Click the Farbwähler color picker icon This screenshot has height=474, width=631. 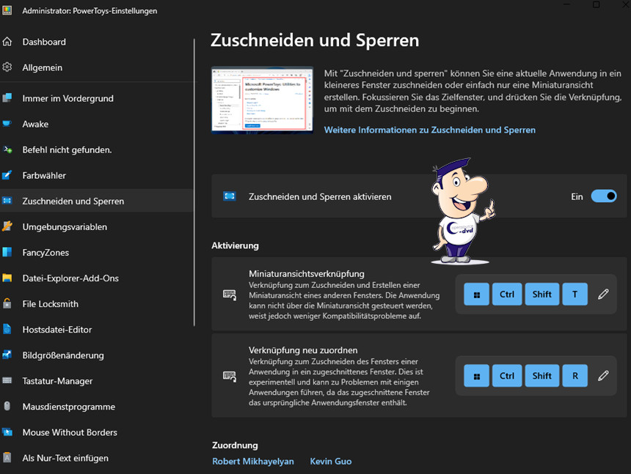[7, 176]
